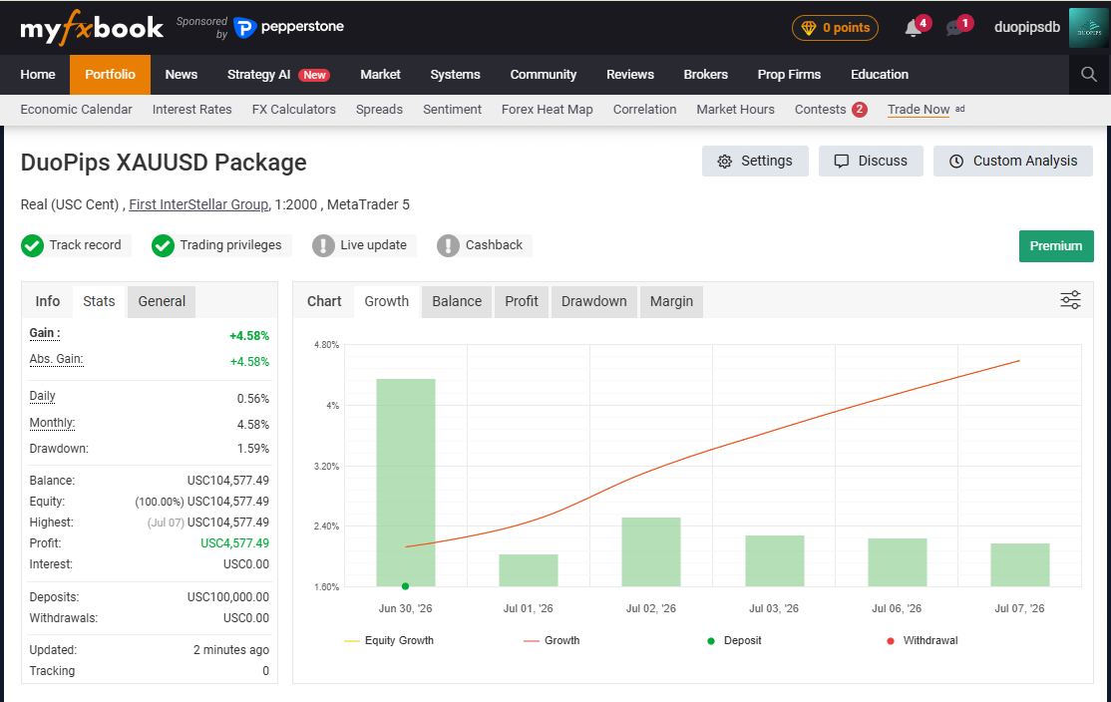Follow the First InterStellar Group link
This screenshot has height=702, width=1111.
(x=198, y=204)
